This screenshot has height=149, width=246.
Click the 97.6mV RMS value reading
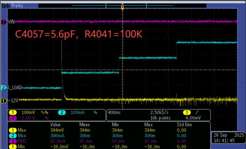(58, 141)
